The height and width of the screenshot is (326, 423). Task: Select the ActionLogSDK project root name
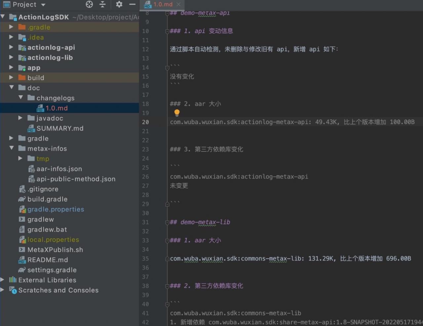pos(44,17)
